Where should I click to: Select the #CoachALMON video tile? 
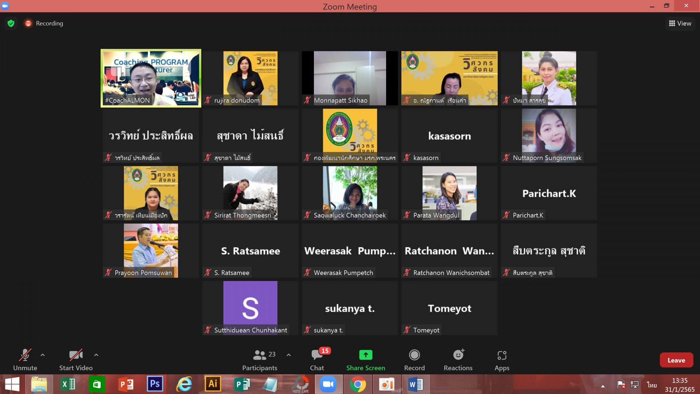151,78
